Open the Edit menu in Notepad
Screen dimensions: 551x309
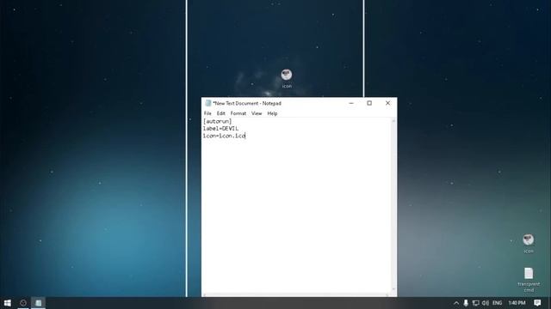tap(220, 113)
